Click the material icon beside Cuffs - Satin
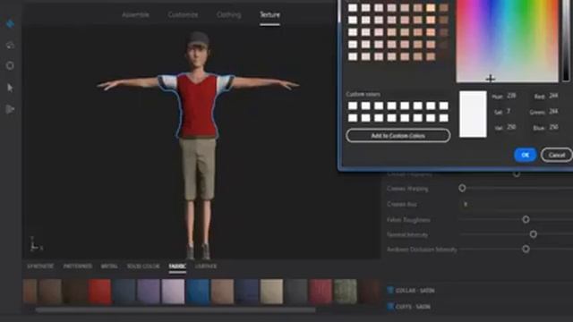The height and width of the screenshot is (322, 573). pyautogui.click(x=390, y=306)
